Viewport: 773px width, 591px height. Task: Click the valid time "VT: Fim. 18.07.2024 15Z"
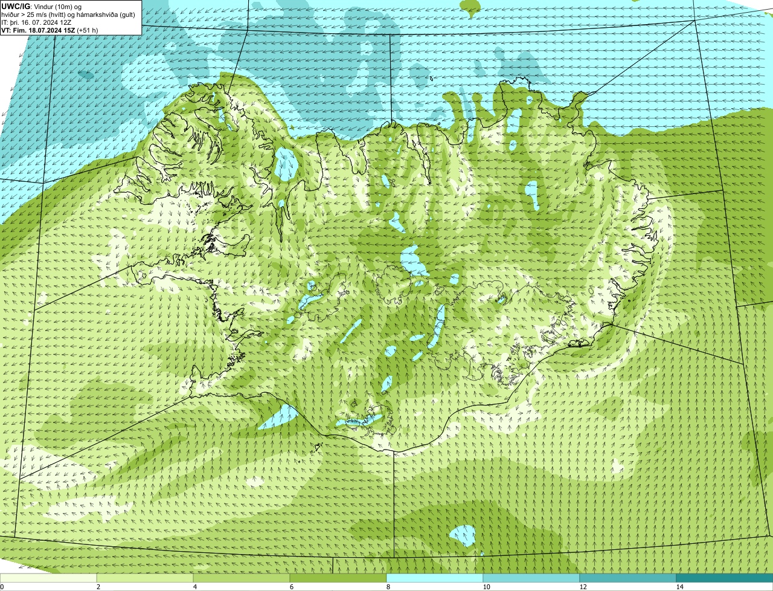pyautogui.click(x=38, y=30)
